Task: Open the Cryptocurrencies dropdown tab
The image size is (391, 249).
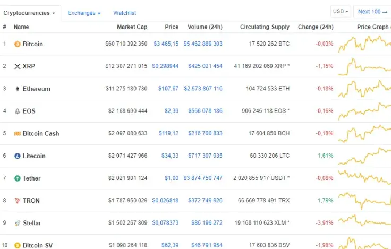Action: click(x=30, y=13)
